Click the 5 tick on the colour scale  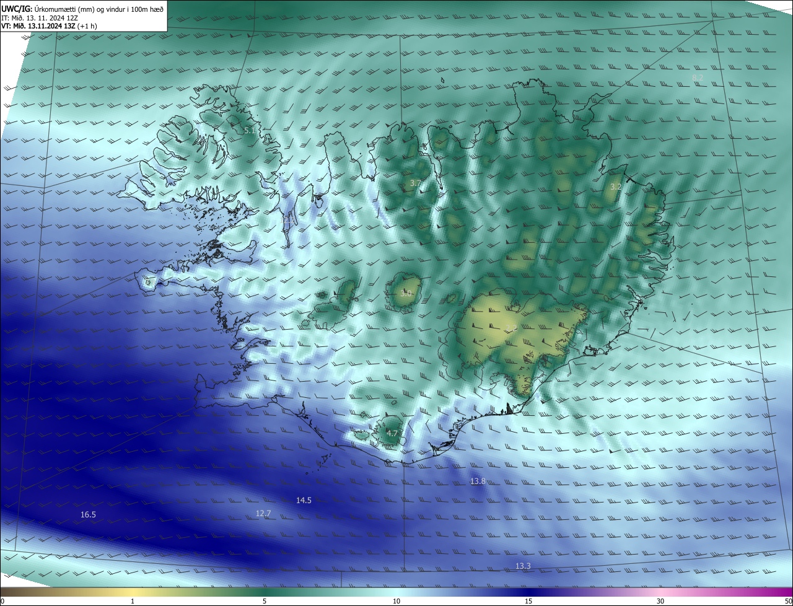click(x=265, y=601)
